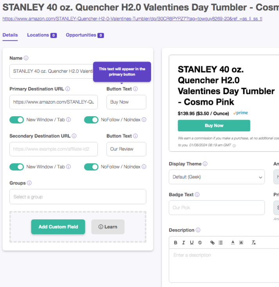Click the Add Custom Field button
This screenshot has height=287, width=279.
click(58, 227)
